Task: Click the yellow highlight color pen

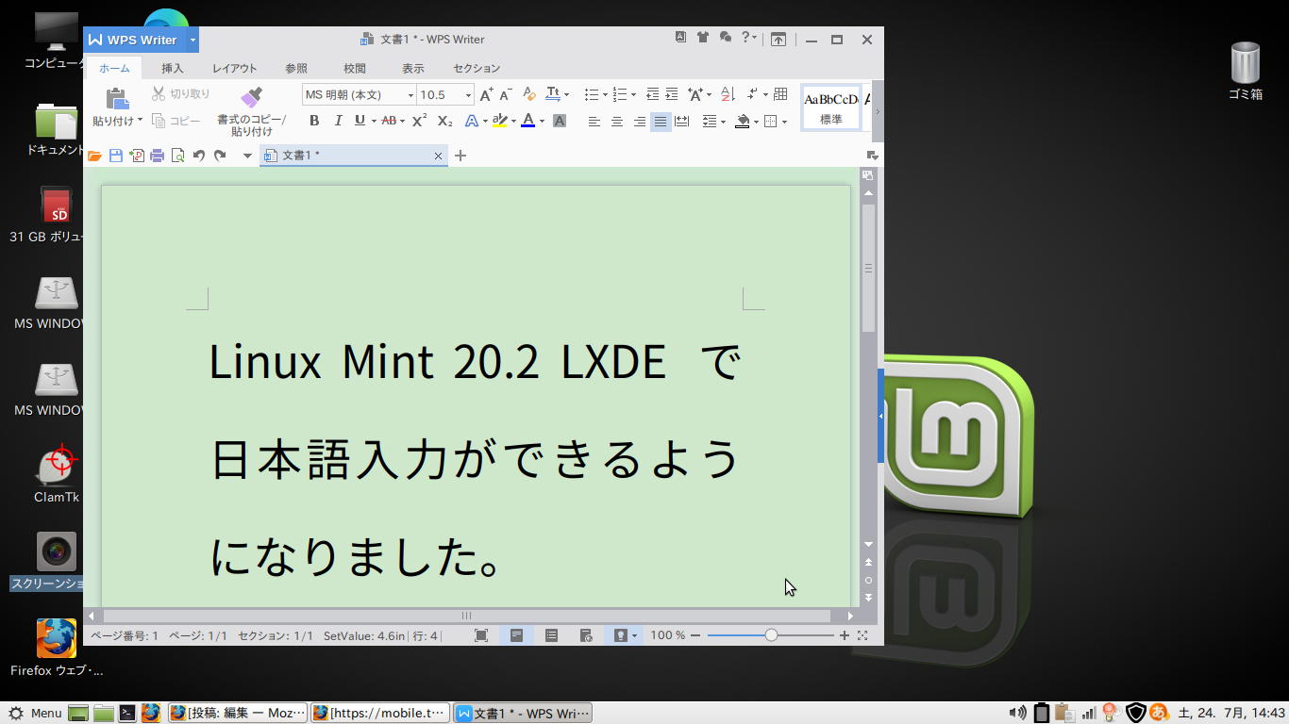Action: coord(499,121)
